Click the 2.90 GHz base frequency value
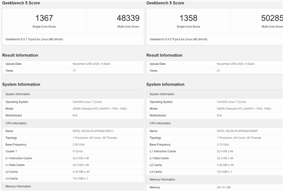Viewport: 283px width, 191px height. tap(79, 144)
